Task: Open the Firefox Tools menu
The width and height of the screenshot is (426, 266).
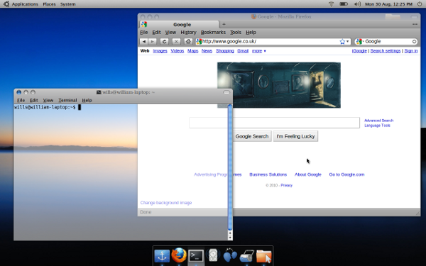Action: tap(236, 33)
